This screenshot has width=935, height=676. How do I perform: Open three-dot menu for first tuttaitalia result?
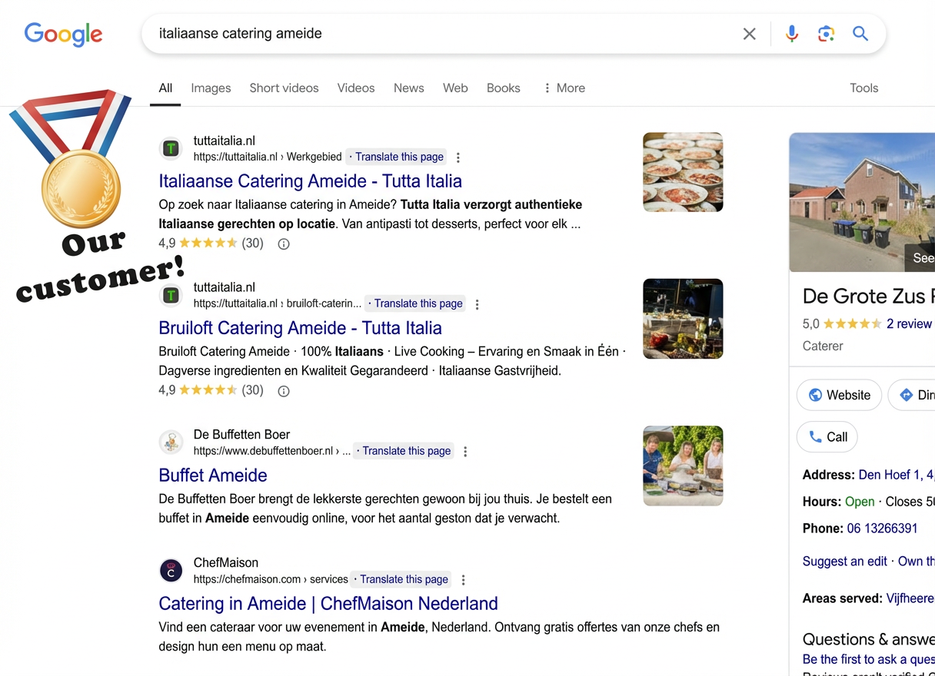pos(458,157)
